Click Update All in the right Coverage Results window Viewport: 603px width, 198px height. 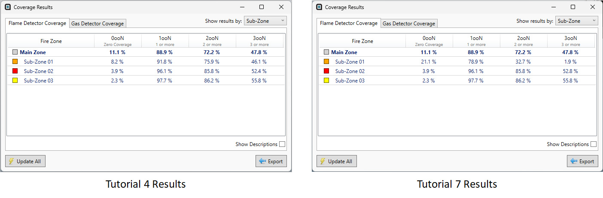point(337,161)
